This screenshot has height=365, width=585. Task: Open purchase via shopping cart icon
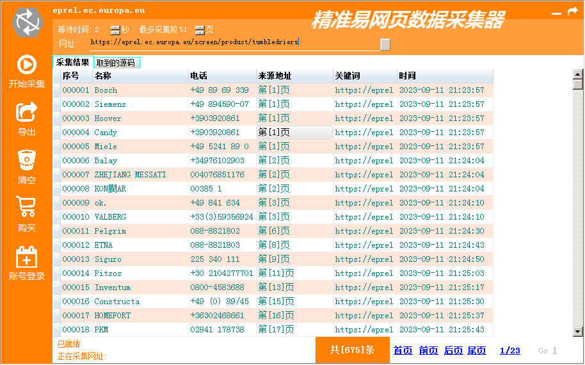(x=26, y=207)
